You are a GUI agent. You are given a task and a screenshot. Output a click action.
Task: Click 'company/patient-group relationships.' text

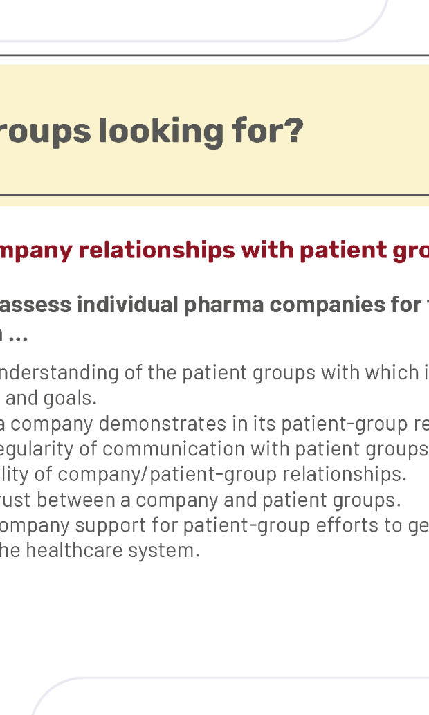pos(232,474)
